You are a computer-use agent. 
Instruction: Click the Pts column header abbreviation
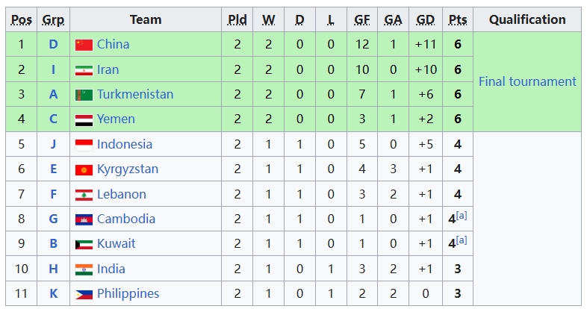pos(458,20)
